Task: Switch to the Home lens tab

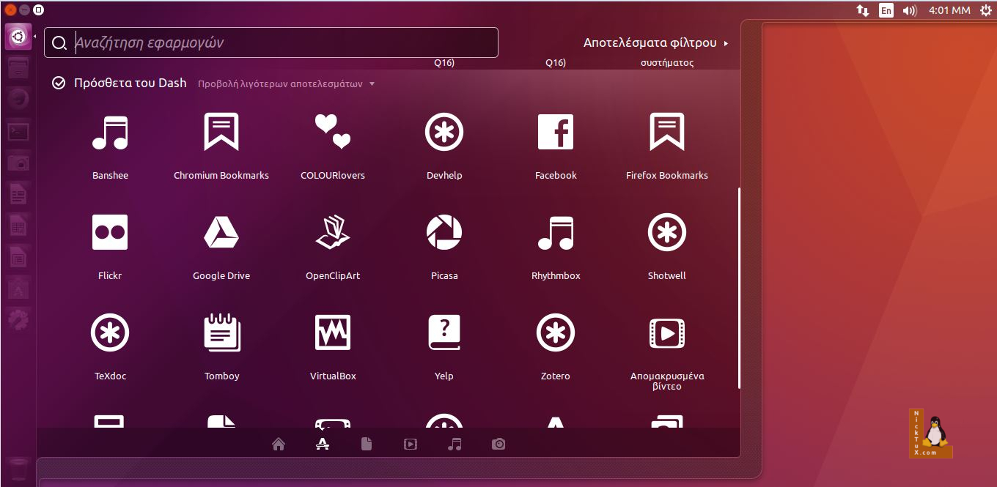Action: (x=278, y=444)
